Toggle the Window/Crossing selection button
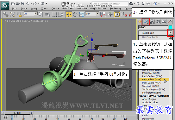 pos(61,14)
